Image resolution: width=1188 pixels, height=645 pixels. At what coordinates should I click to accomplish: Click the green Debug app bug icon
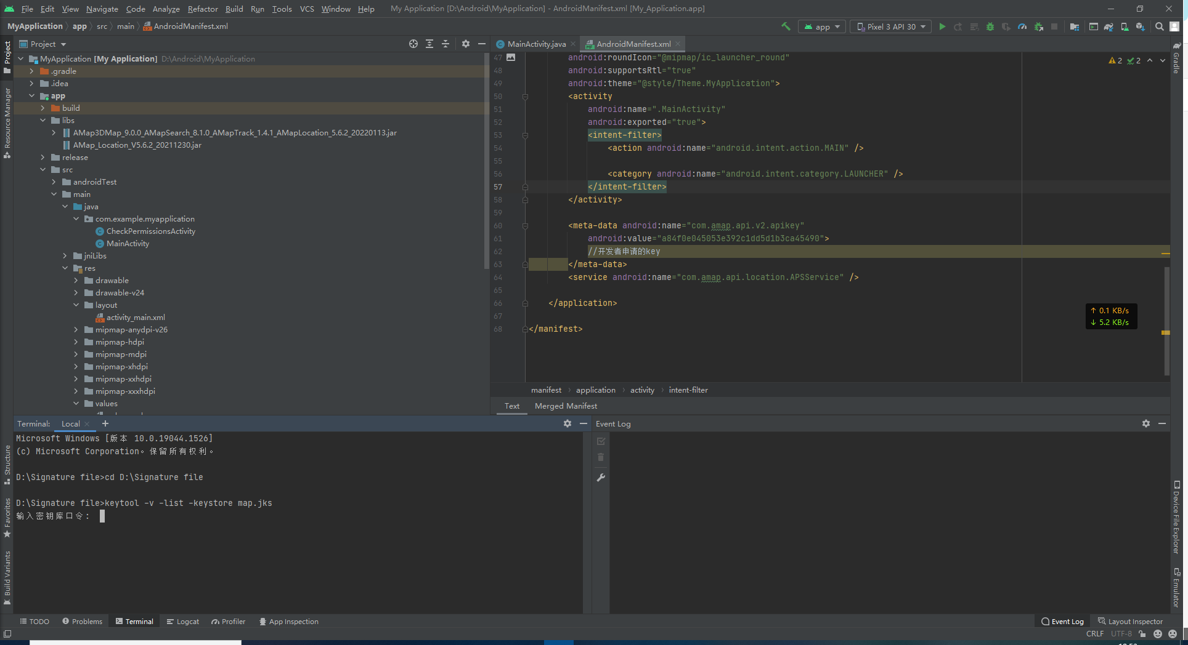[x=990, y=26]
